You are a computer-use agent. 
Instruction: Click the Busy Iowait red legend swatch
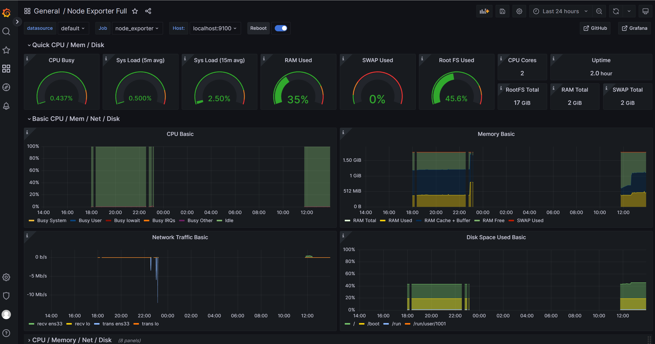click(109, 221)
